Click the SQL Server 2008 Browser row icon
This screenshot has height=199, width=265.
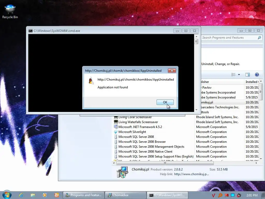pyautogui.click(x=116, y=142)
